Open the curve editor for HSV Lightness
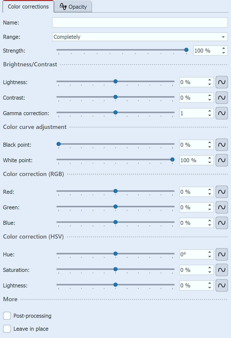 pyautogui.click(x=222, y=285)
